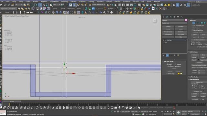Click the large plus Set Key button
207x116 pixels.
click(x=178, y=112)
